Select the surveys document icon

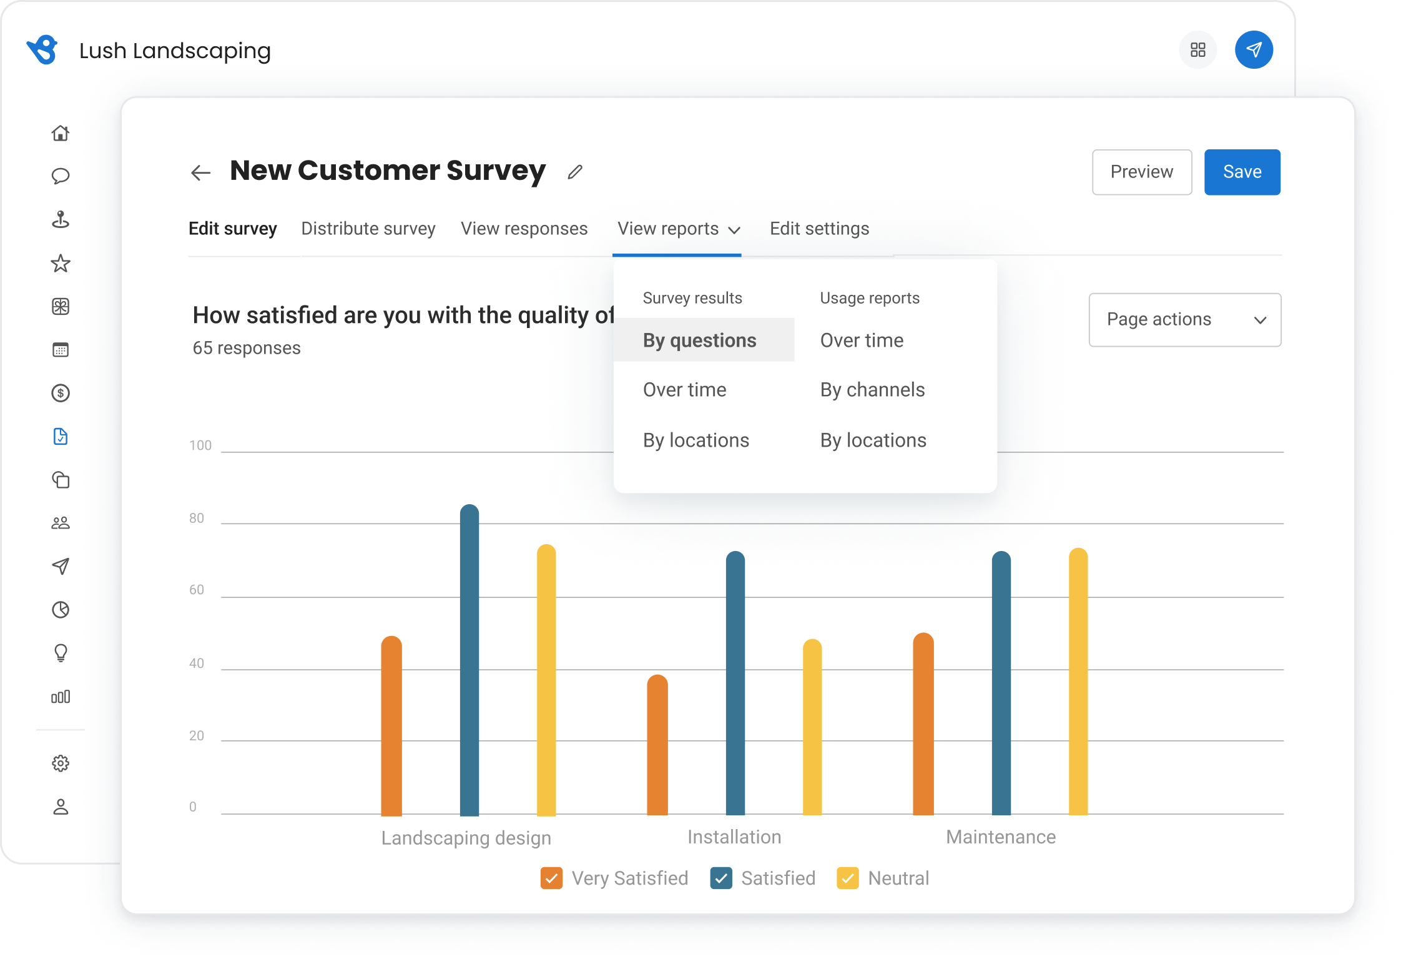[x=61, y=437]
